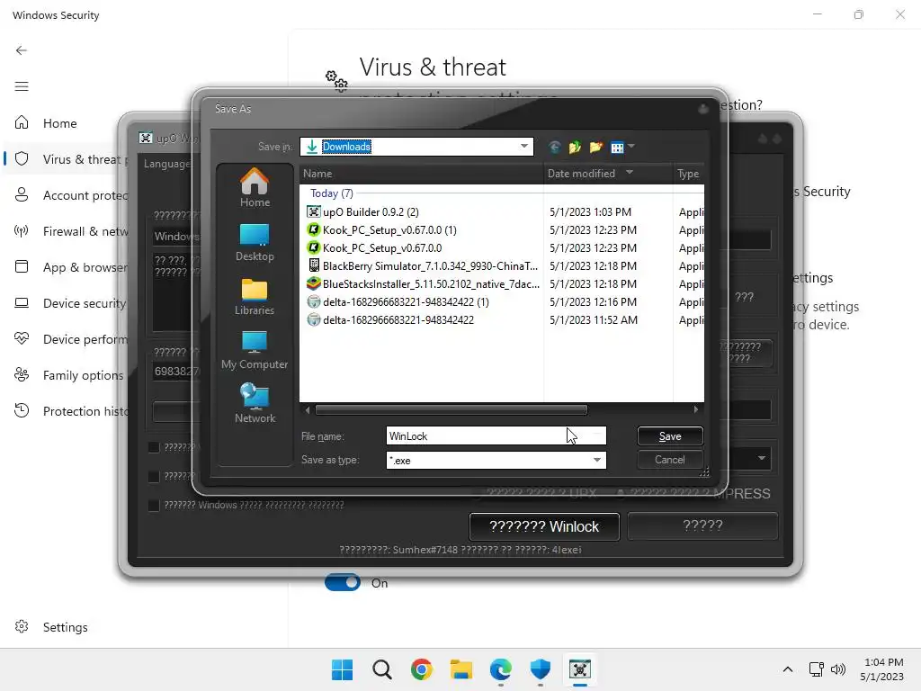
Task: Click the go back arrow in Save As toolbar
Action: [554, 147]
